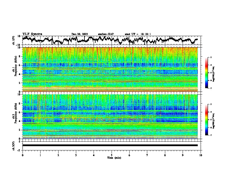This screenshot has height=174, width=226.
Task: Click the "ch.1(V)" waveform axis label
Action: coord(14,40)
